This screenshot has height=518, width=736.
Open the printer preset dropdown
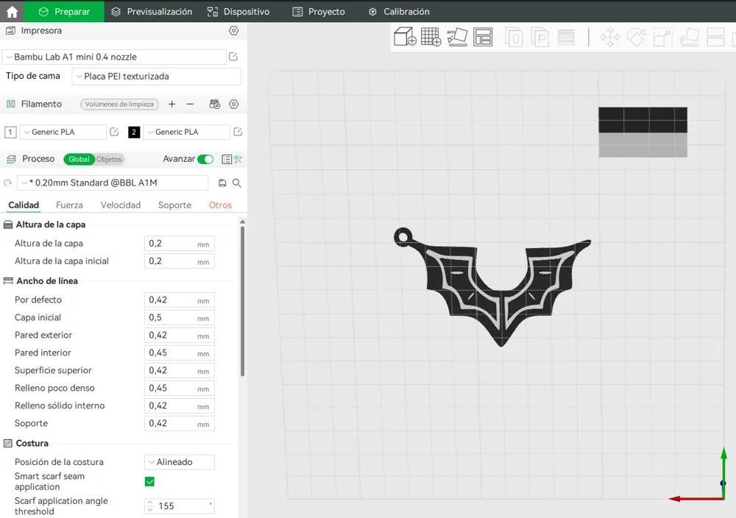[x=114, y=57]
